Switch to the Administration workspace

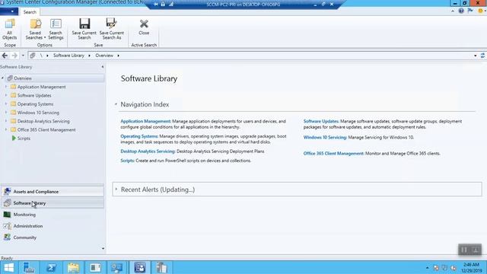(x=53, y=226)
